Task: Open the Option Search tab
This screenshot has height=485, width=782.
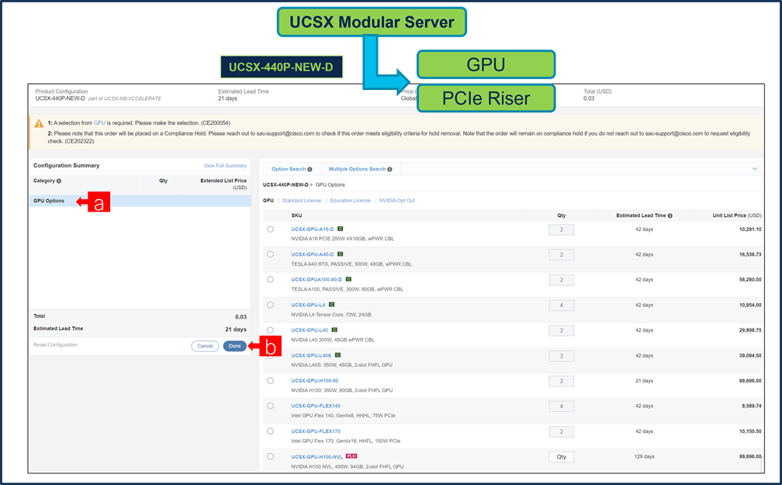Action: point(292,170)
